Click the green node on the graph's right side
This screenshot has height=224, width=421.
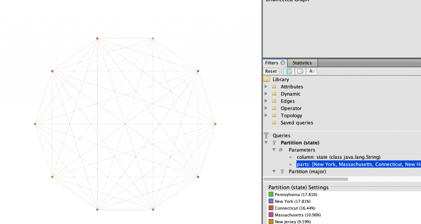click(215, 124)
